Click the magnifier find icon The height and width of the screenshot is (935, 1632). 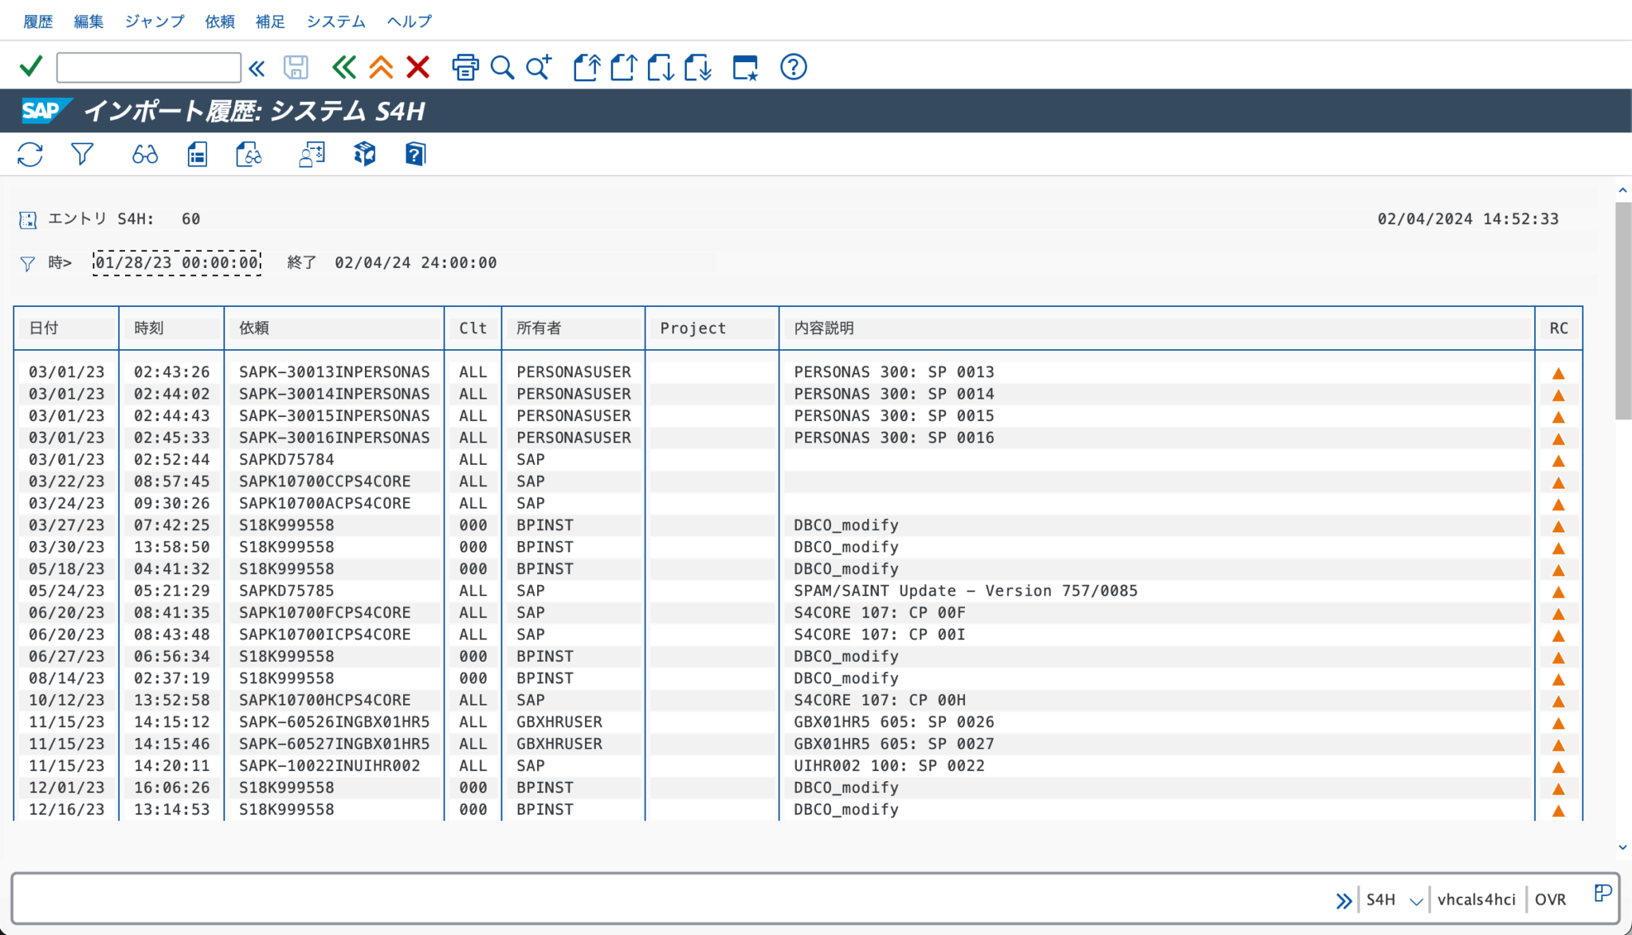[502, 67]
